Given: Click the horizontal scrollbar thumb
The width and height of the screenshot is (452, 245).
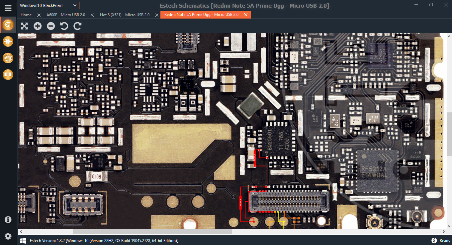Looking at the screenshot, I should pos(152,231).
